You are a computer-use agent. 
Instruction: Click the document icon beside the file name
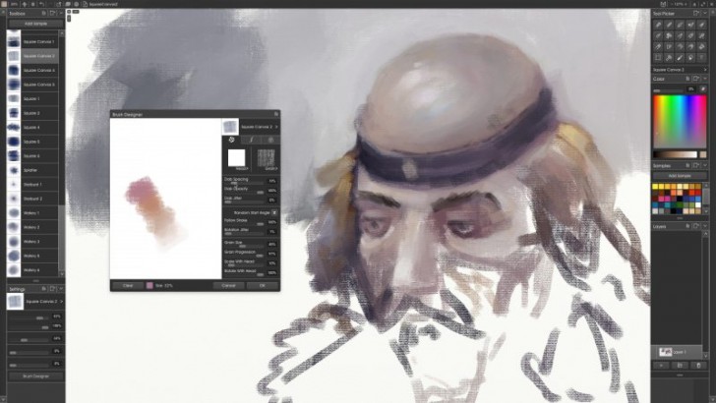click(x=85, y=4)
